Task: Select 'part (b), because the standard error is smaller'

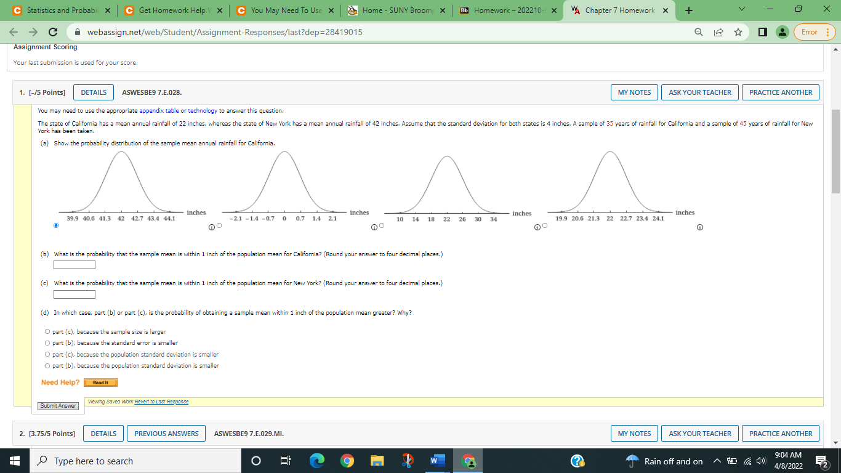Action: coord(47,342)
